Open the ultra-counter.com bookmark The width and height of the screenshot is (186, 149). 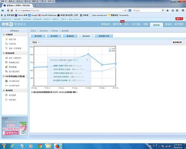(98, 15)
